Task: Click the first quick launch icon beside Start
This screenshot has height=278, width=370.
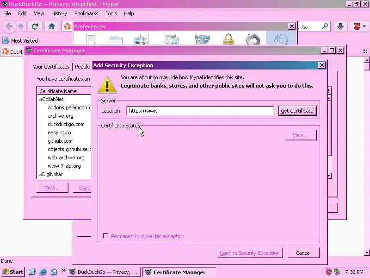Action: click(x=32, y=272)
